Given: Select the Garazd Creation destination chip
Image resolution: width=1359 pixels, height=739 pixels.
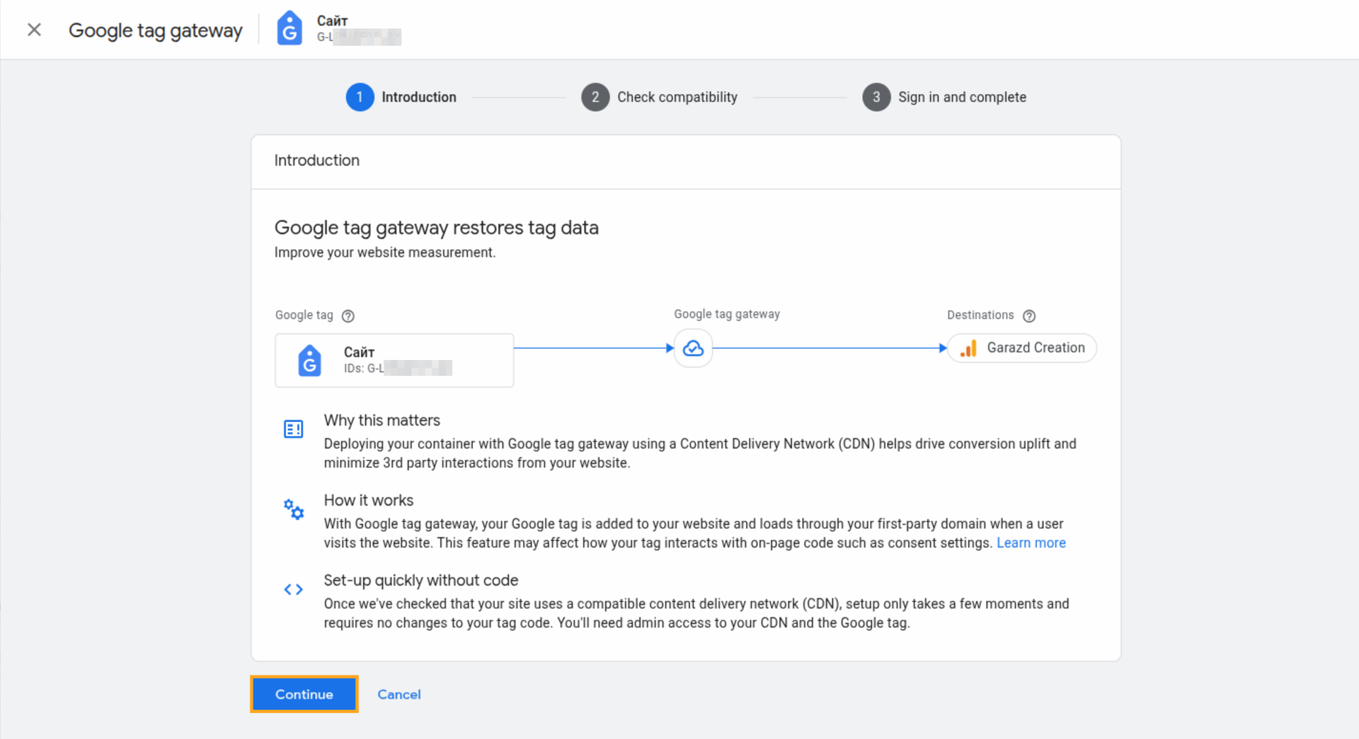Looking at the screenshot, I should pos(1023,348).
